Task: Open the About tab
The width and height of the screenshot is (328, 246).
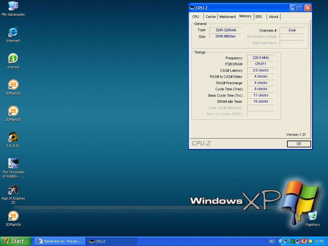Action: click(274, 17)
